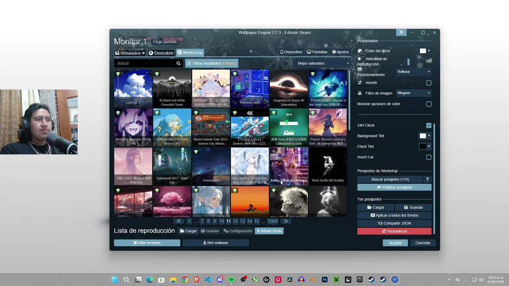The height and width of the screenshot is (286, 509).
Task: Enable the Invert Car checkbox
Action: pyautogui.click(x=429, y=157)
